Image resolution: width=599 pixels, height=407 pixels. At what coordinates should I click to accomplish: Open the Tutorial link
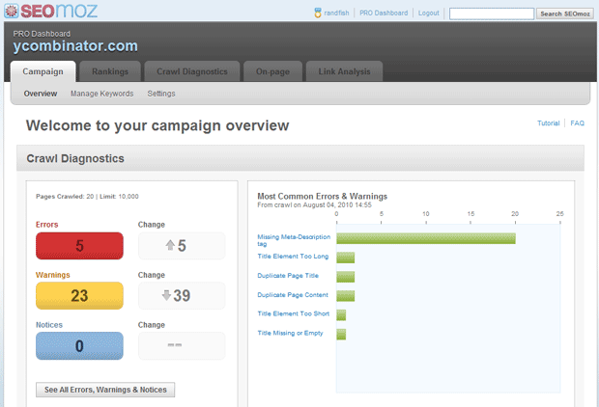pyautogui.click(x=548, y=123)
